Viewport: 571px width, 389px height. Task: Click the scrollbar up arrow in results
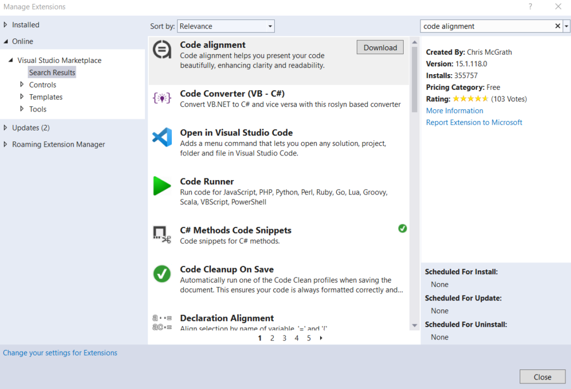(414, 42)
